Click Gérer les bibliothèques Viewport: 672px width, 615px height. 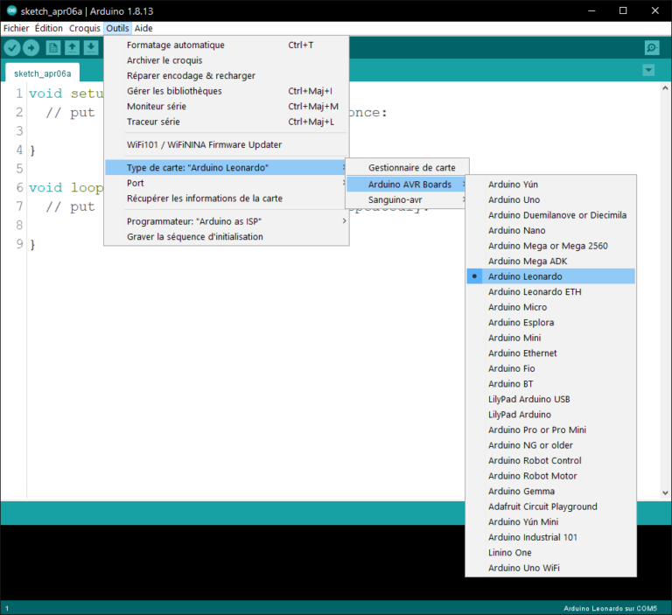point(174,91)
